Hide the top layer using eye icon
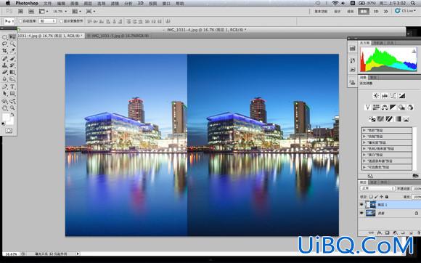Image resolution: width=421 pixels, height=263 pixels. (361, 205)
